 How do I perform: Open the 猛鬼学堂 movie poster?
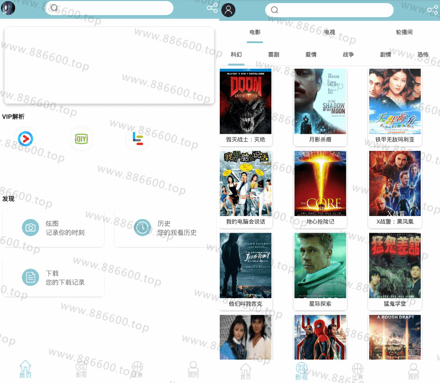(395, 265)
